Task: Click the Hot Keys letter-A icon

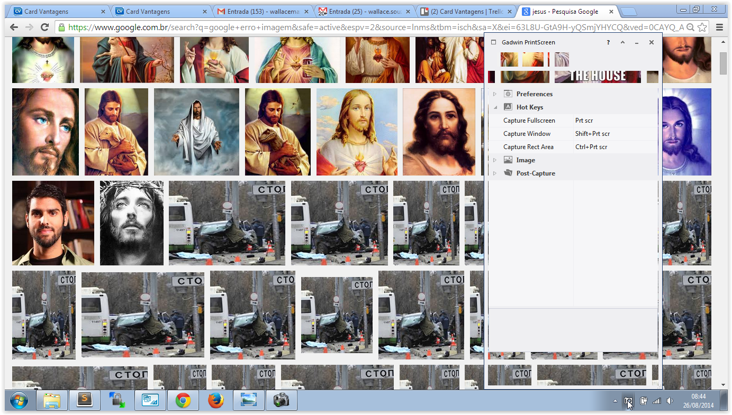Action: [508, 107]
